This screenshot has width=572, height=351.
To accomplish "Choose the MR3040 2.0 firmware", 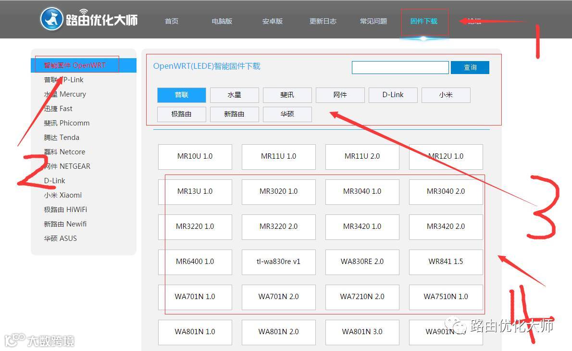I will (446, 191).
